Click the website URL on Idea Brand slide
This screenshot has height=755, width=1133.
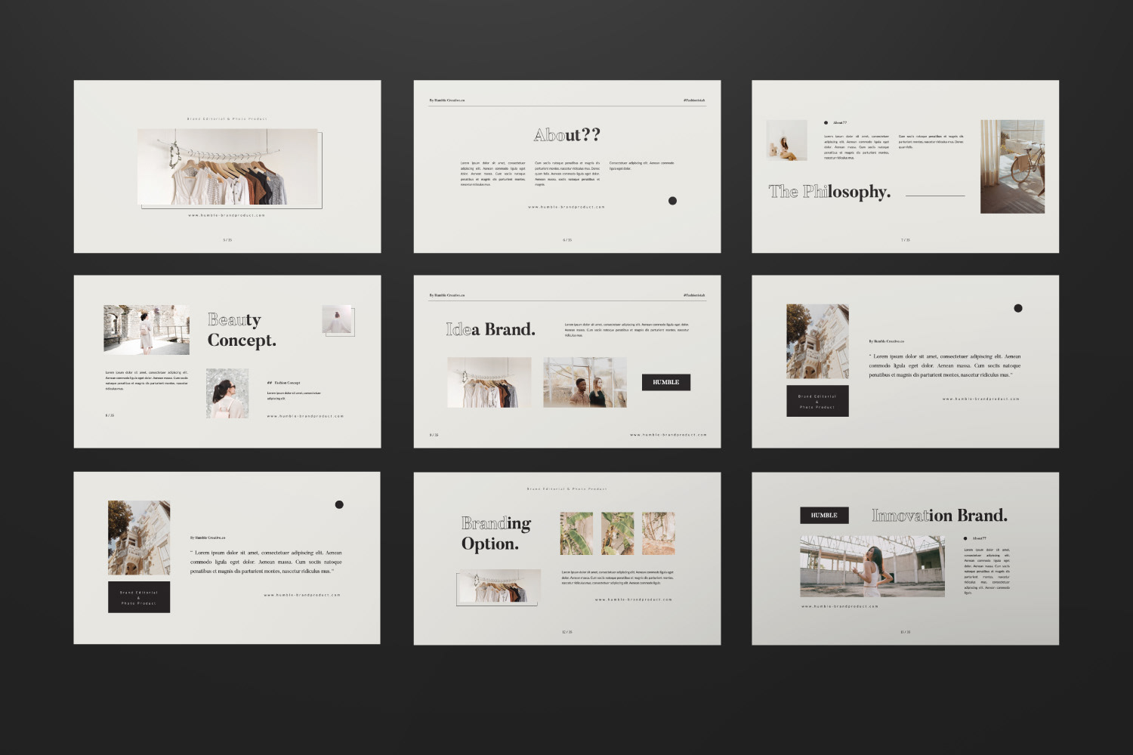click(668, 435)
